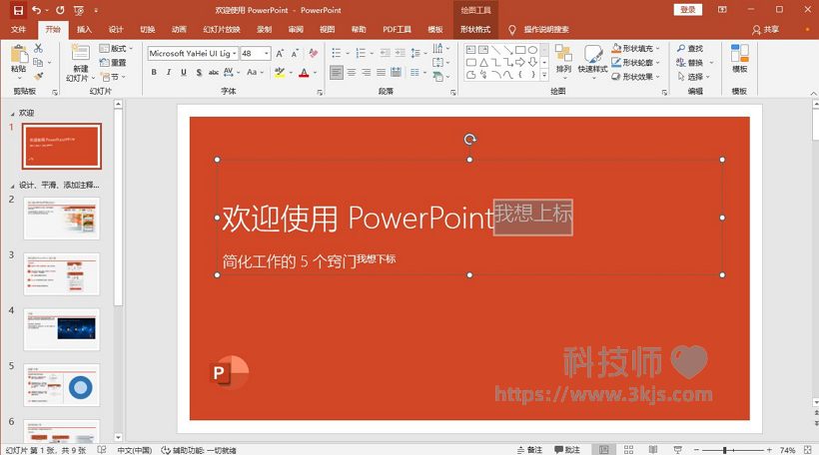Click the spell check icon in status bar
Viewport: 819px width, 455px height.
click(102, 450)
